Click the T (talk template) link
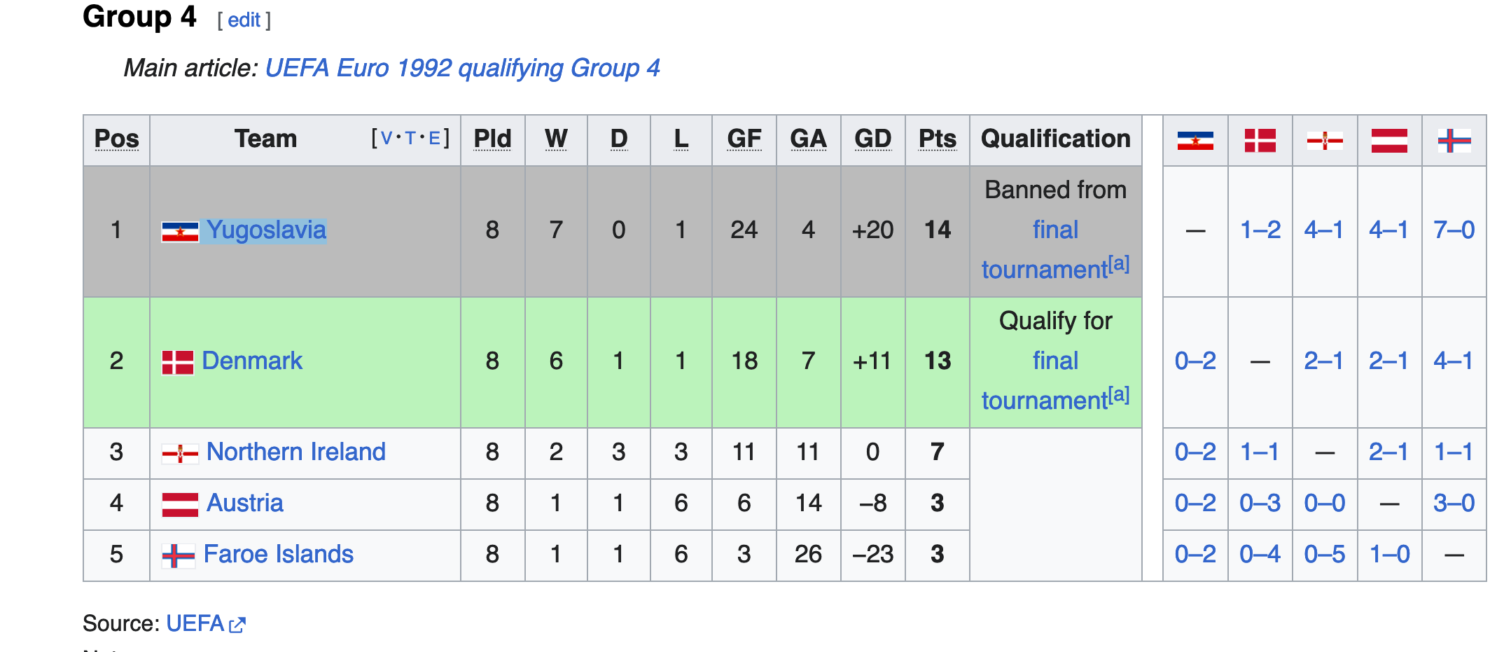Image resolution: width=1490 pixels, height=652 pixels. click(x=410, y=138)
